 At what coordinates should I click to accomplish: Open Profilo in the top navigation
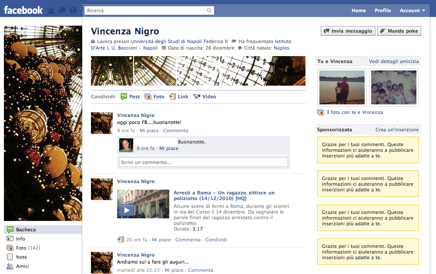[x=382, y=10]
